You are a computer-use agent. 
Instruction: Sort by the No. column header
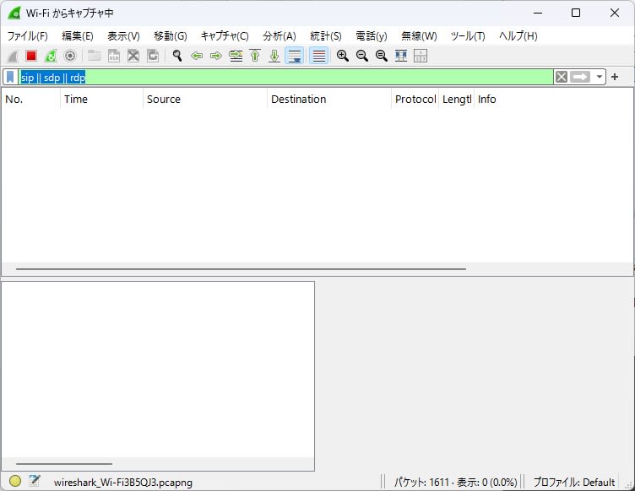(x=31, y=99)
